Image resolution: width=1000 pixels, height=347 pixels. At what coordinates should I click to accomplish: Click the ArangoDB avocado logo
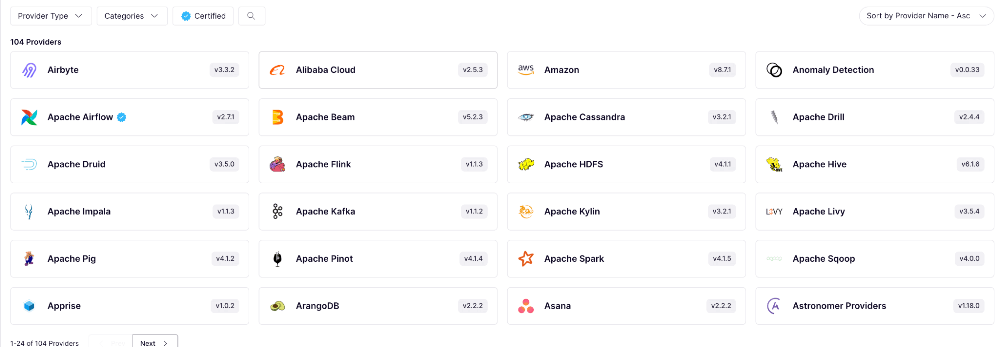click(x=277, y=306)
